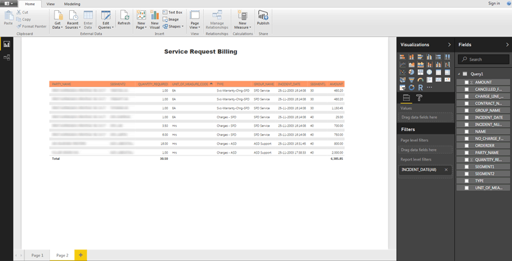
Task: Select the stacked bar chart visualization
Action: coord(402,57)
